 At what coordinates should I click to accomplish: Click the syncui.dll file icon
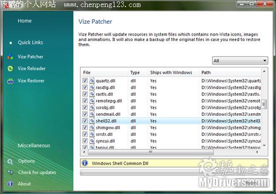click(x=92, y=141)
